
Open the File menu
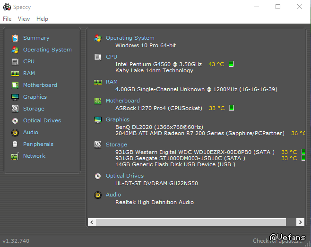7,19
